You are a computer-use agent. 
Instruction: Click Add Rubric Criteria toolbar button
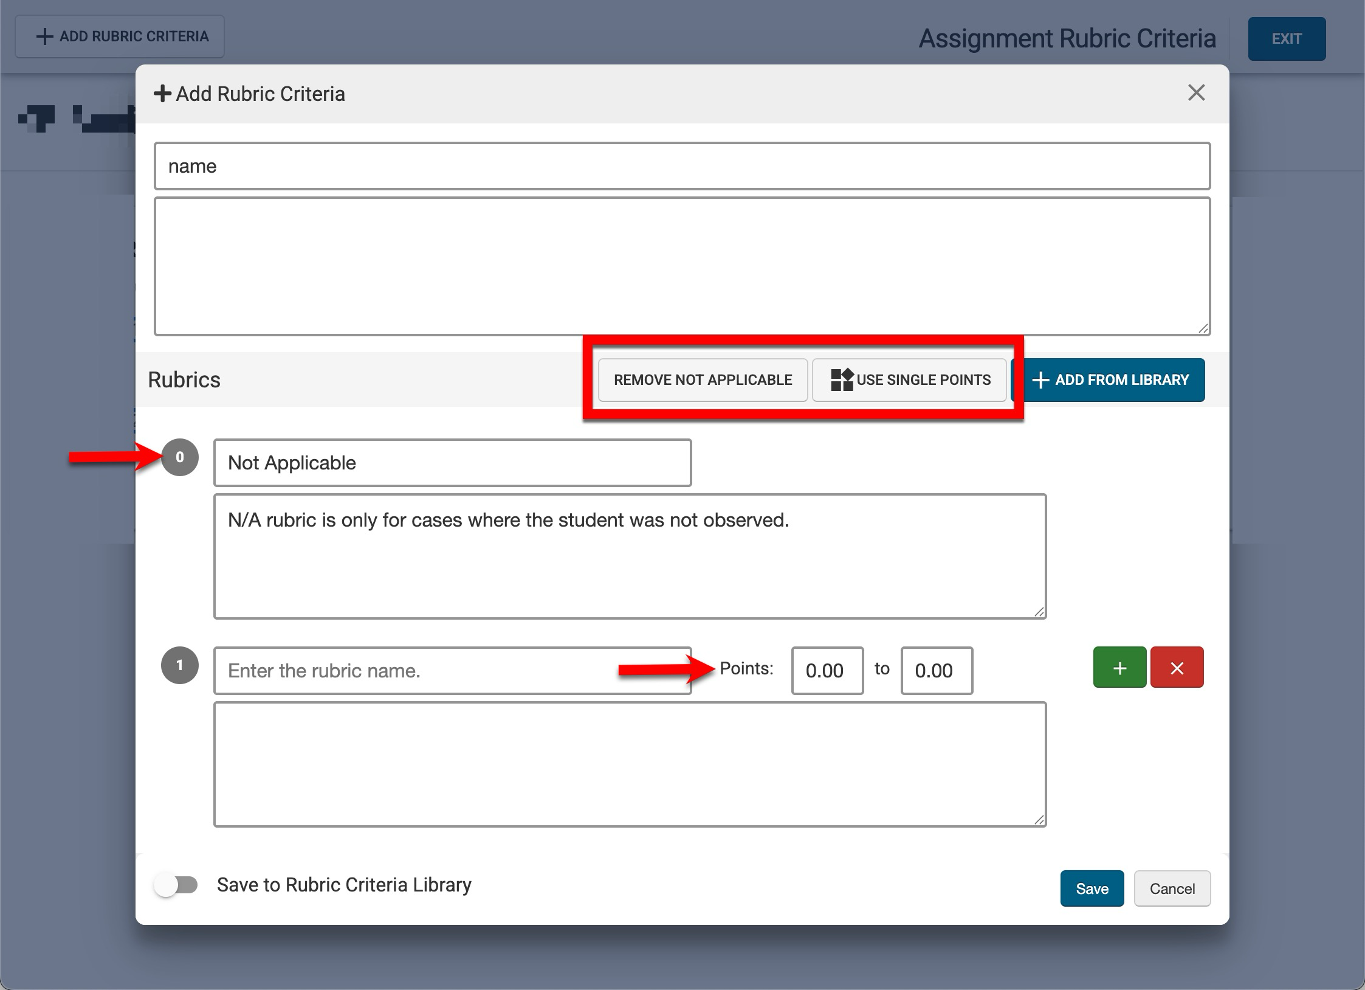click(x=120, y=36)
